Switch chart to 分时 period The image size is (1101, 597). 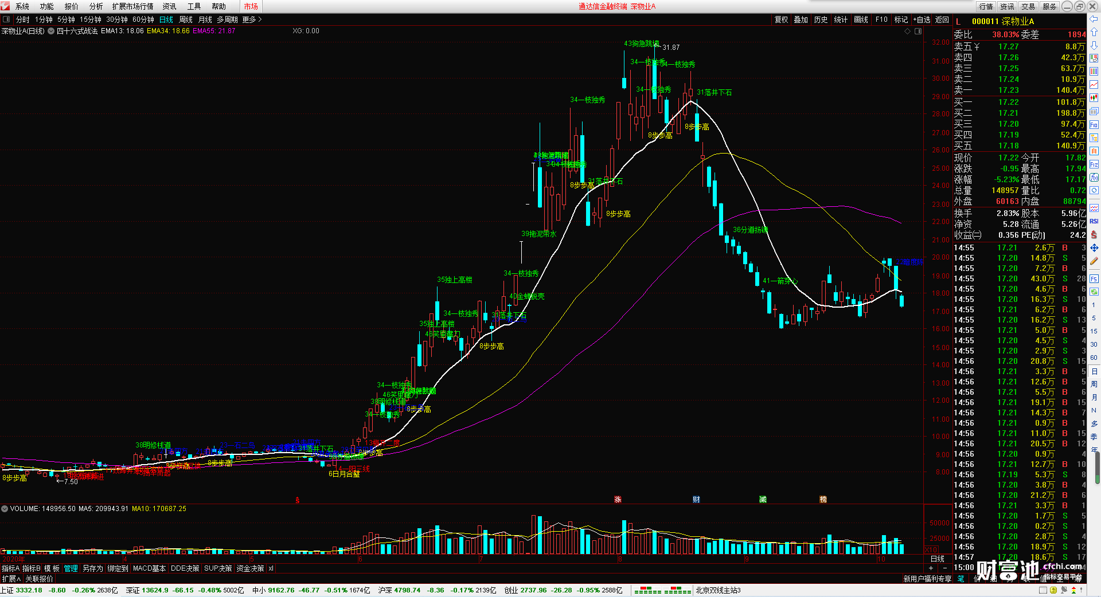pyautogui.click(x=22, y=19)
